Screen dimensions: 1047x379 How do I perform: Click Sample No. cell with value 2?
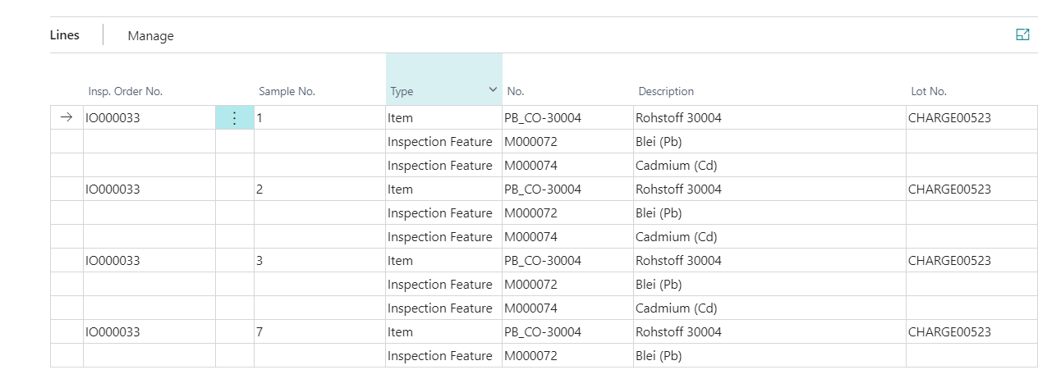coord(319,189)
